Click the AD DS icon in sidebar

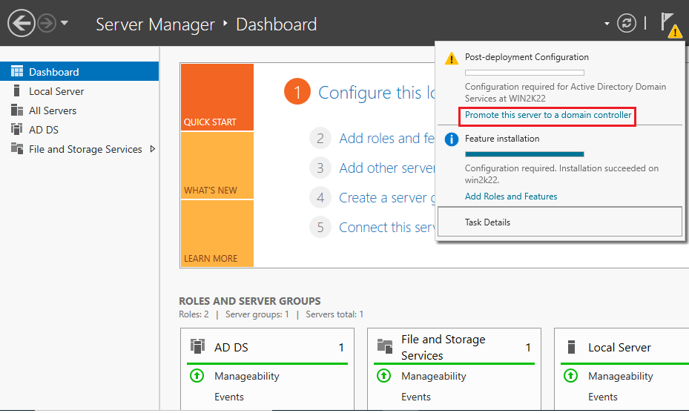(17, 129)
